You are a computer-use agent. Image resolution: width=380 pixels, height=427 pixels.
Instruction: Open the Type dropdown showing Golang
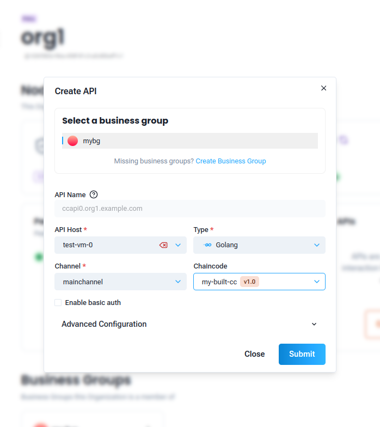pos(259,245)
